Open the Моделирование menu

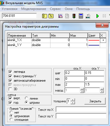[34, 9]
